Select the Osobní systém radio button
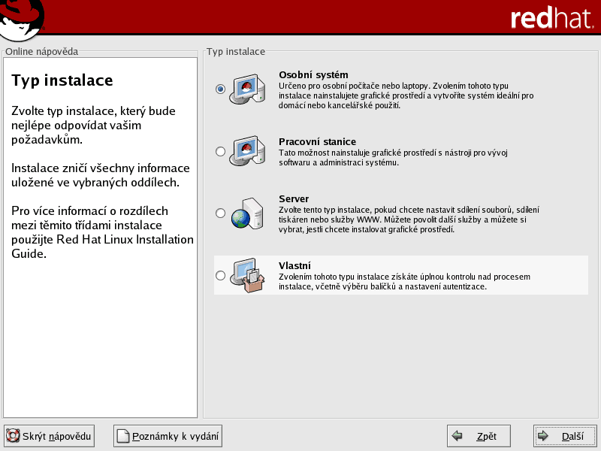Screen dimensions: 601x451 (220, 89)
